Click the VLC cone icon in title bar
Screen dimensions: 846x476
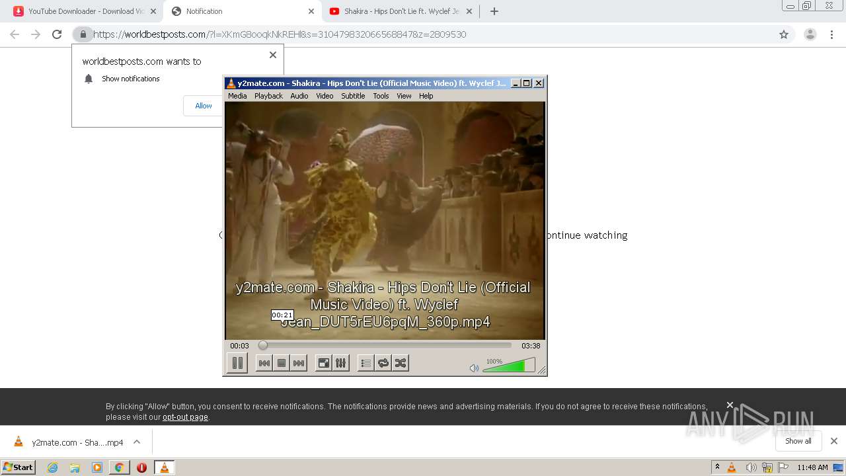coord(231,83)
